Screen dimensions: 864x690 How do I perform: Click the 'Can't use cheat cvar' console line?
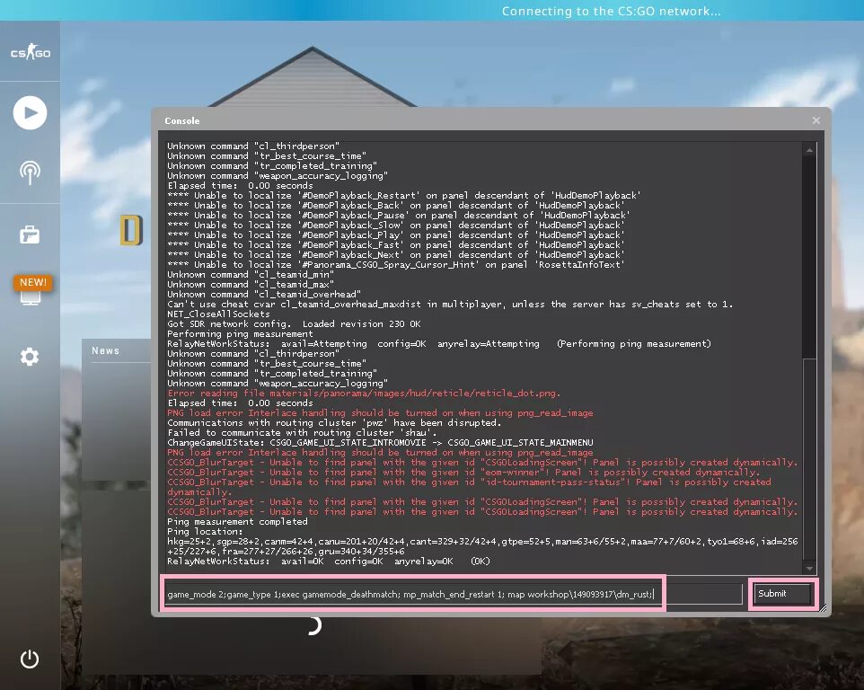pos(450,305)
